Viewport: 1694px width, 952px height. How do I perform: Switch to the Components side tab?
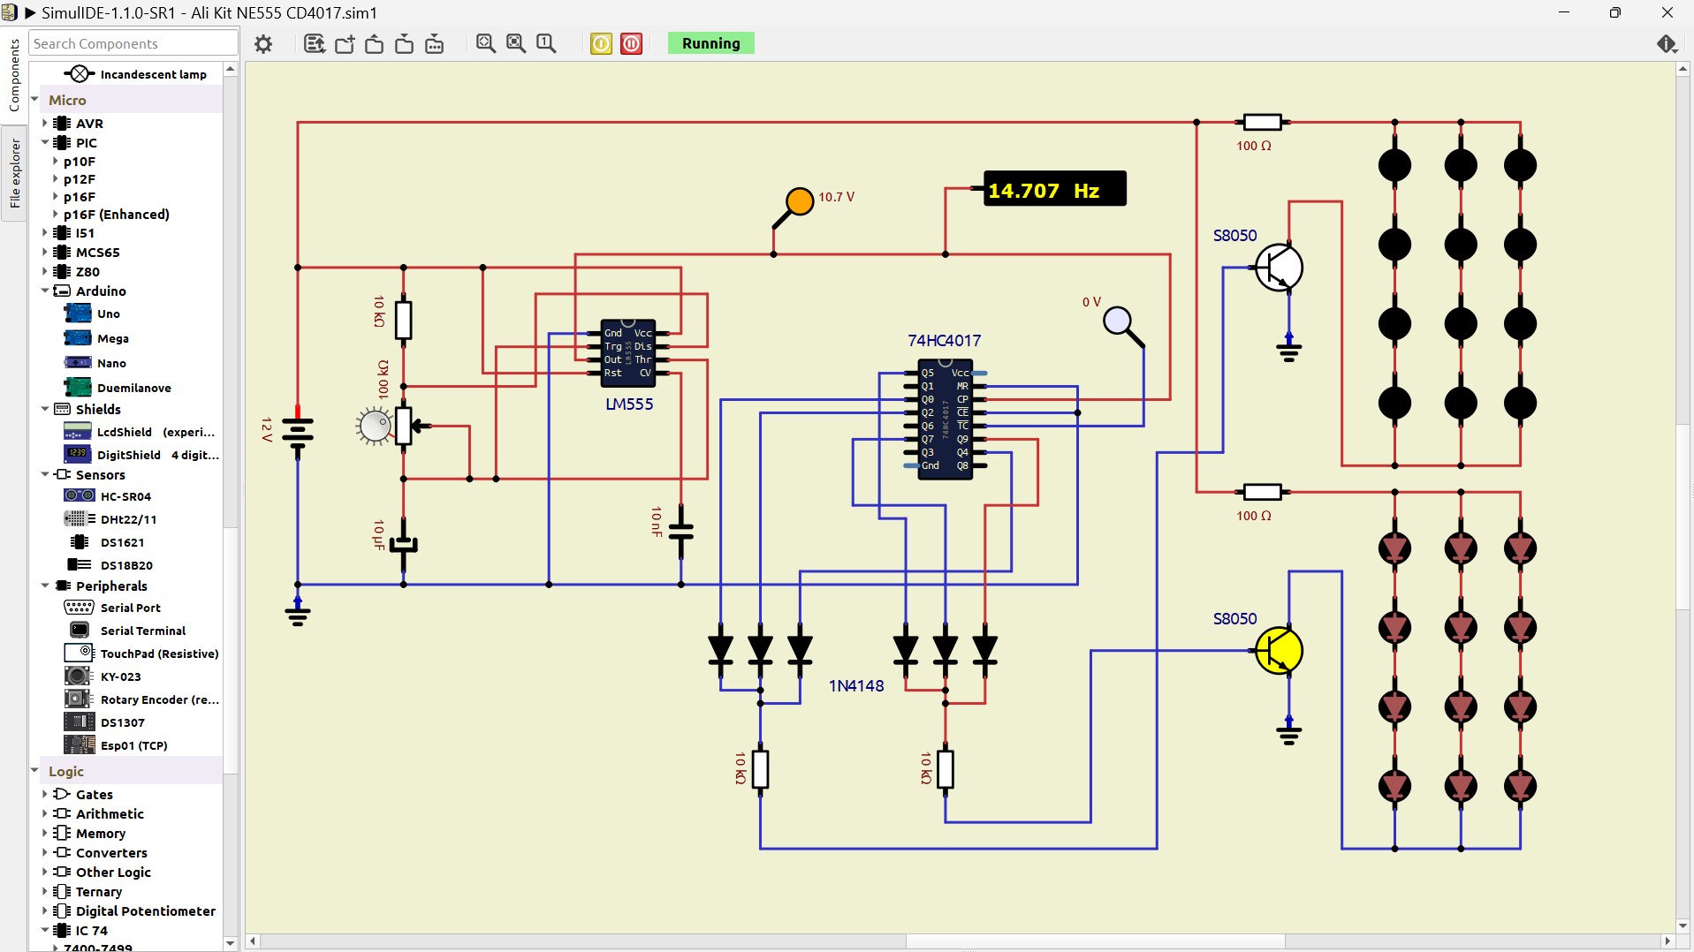click(14, 76)
